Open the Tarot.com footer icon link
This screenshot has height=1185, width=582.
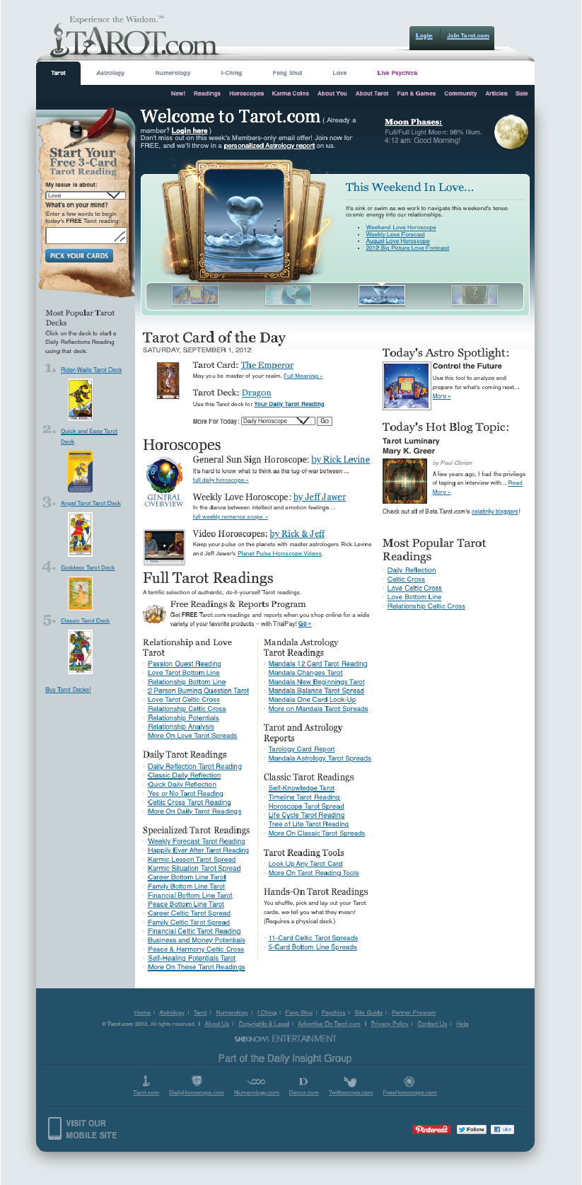coord(146,1081)
